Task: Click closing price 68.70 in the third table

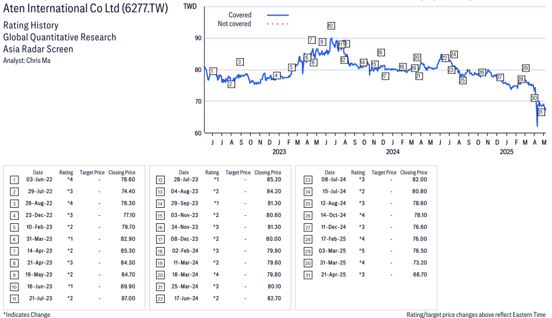Action: click(x=420, y=275)
